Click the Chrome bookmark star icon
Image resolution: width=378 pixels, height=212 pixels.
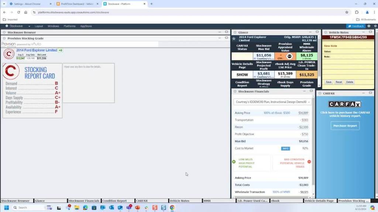(347, 12)
